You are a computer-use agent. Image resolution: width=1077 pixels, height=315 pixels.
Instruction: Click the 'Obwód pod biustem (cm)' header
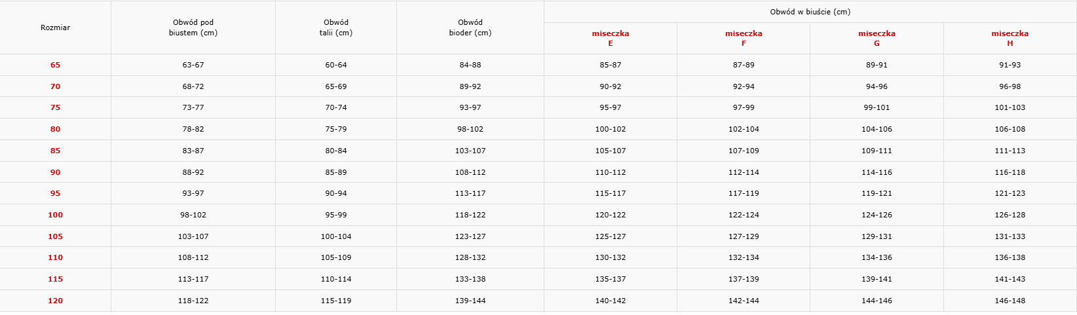pyautogui.click(x=193, y=28)
